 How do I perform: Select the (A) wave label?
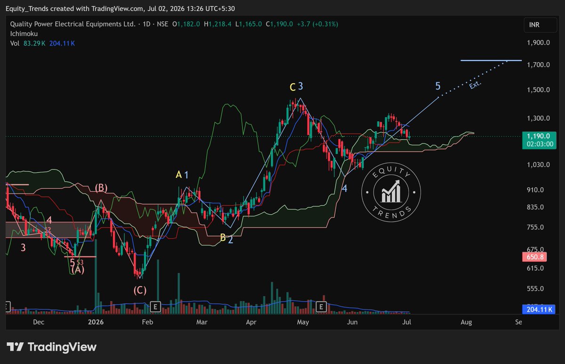(x=78, y=270)
